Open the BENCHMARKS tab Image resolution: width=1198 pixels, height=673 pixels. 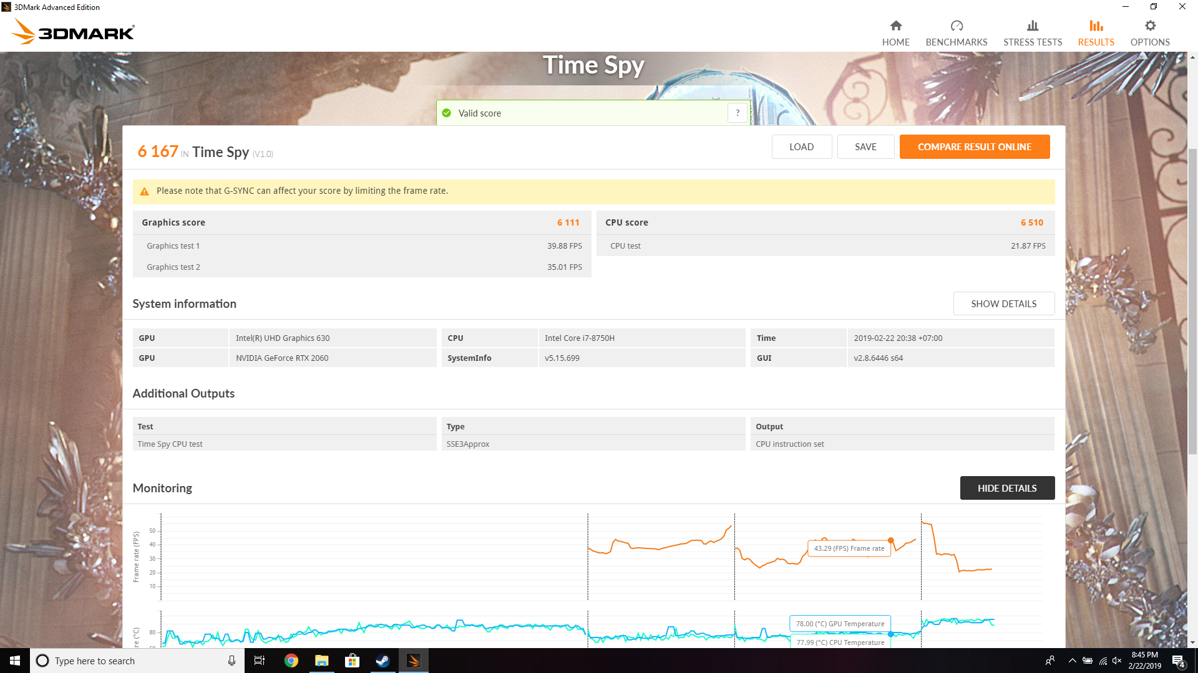(957, 33)
